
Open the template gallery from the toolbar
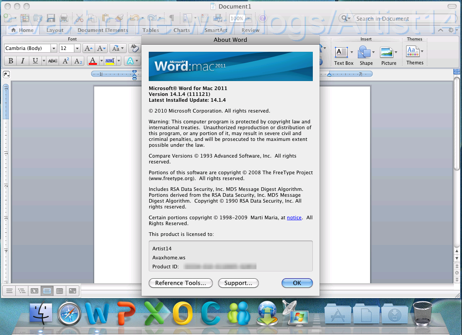[25, 18]
